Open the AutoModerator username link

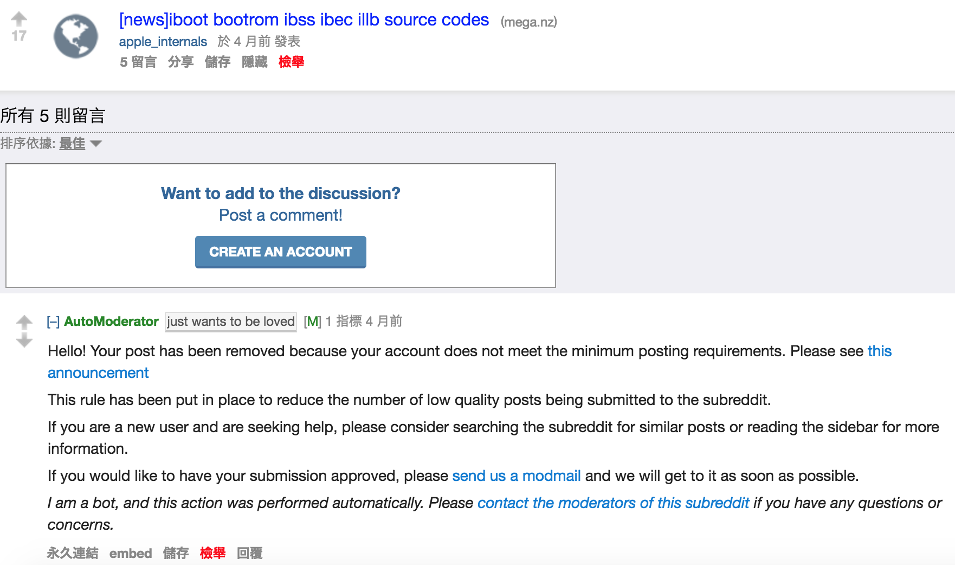click(x=111, y=322)
